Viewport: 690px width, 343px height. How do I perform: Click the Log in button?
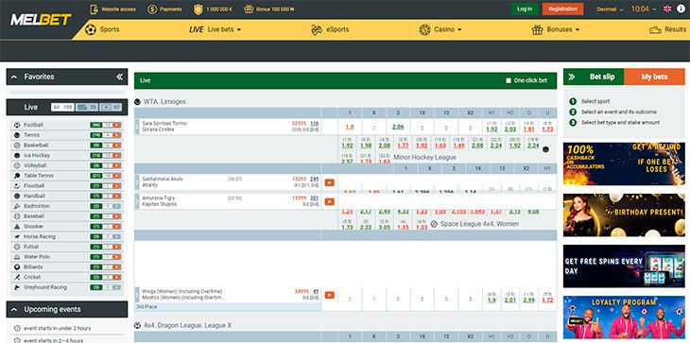pos(525,9)
